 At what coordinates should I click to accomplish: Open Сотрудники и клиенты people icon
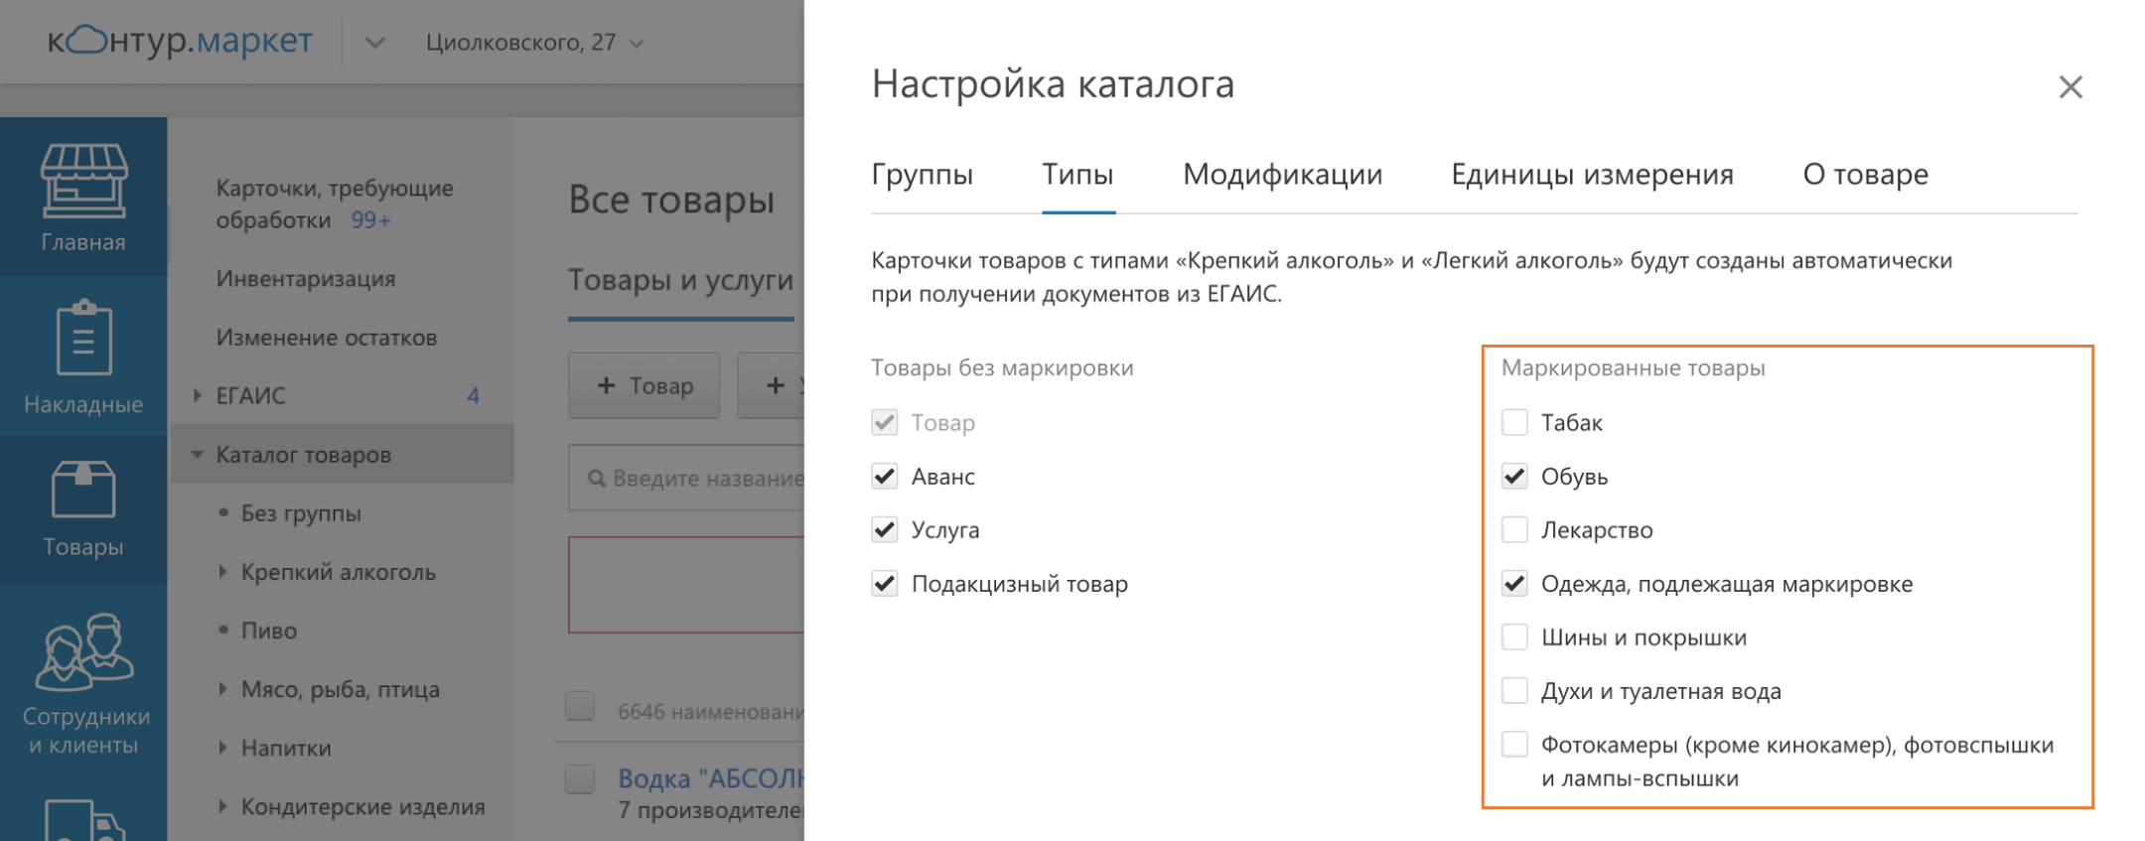pyautogui.click(x=83, y=651)
